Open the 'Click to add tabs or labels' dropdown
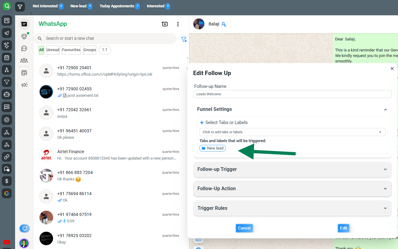The height and width of the screenshot is (249, 398). [x=292, y=132]
